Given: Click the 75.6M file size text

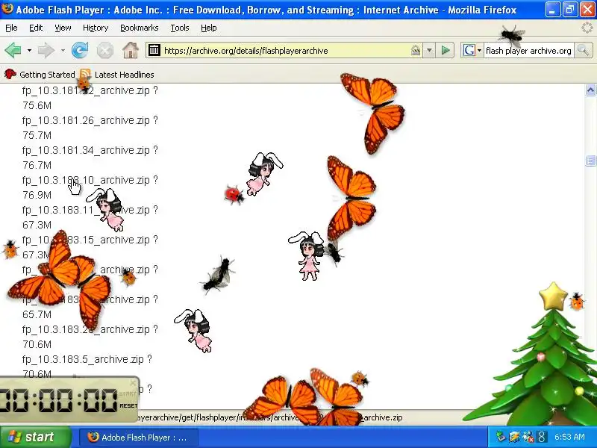Looking at the screenshot, I should [37, 105].
